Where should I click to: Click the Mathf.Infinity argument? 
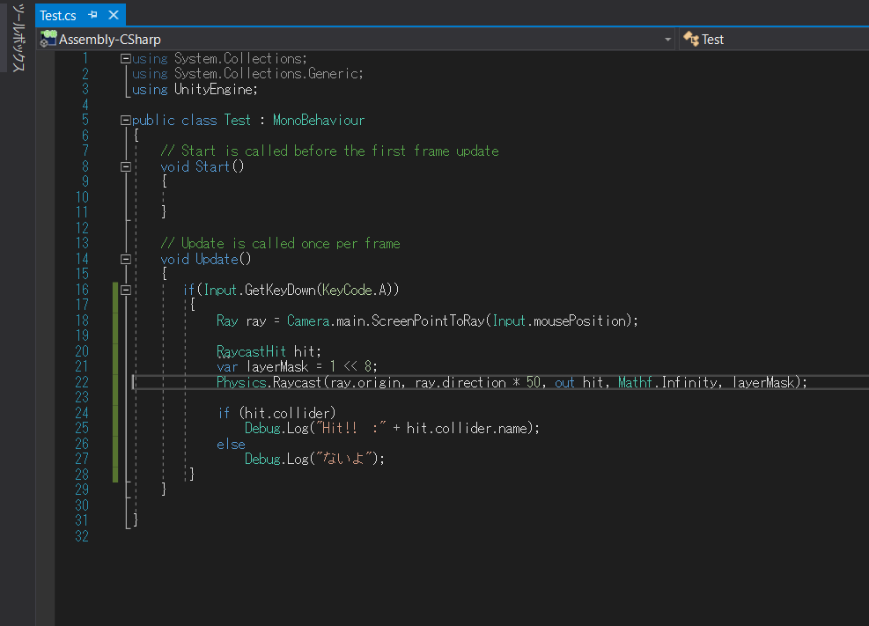point(670,382)
